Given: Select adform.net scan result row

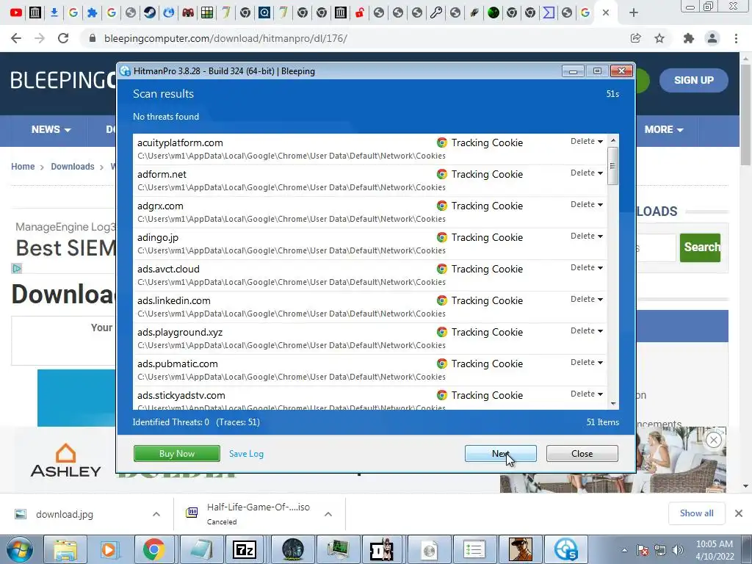Looking at the screenshot, I should point(370,181).
